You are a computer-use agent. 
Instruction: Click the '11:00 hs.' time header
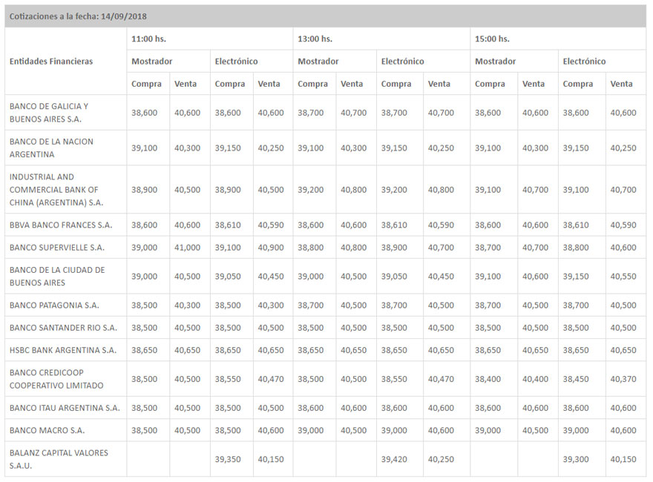click(148, 39)
